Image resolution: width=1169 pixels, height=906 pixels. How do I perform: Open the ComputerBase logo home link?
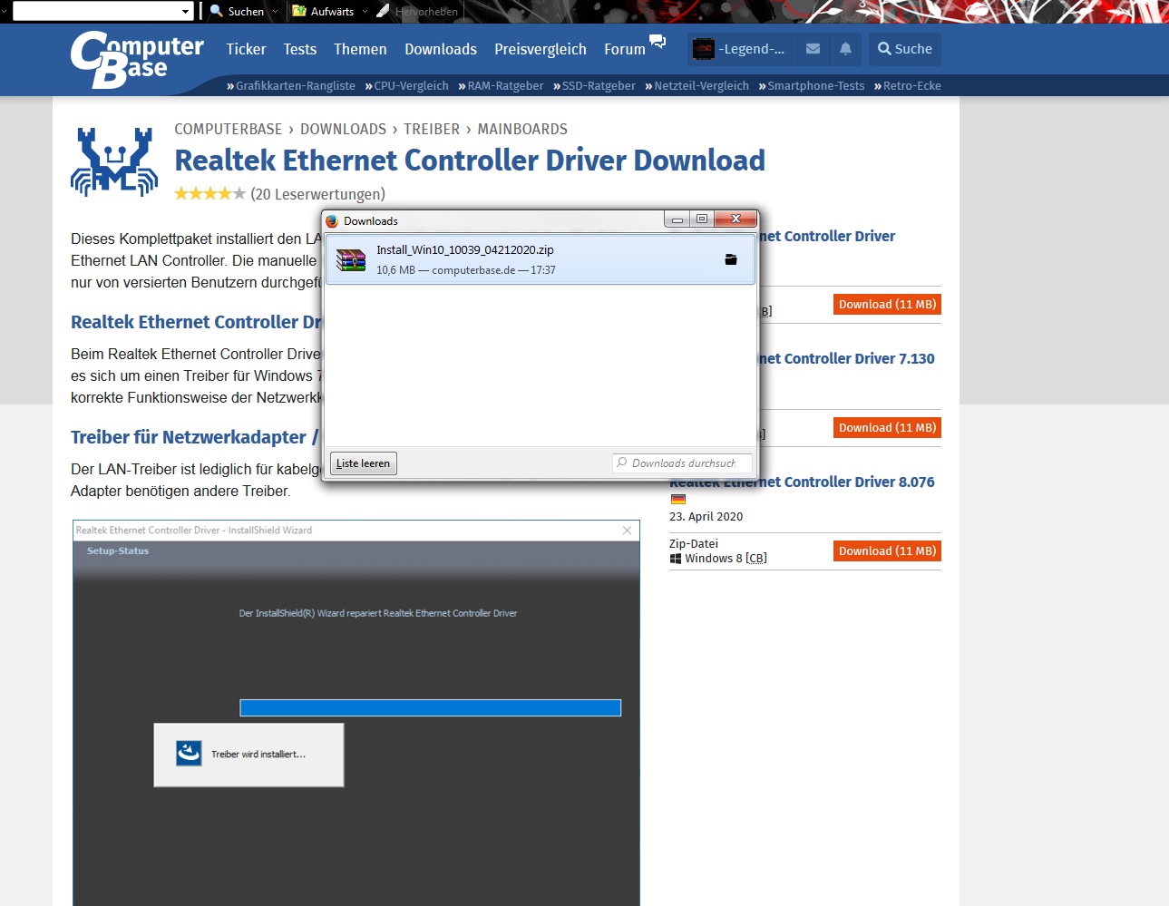click(x=137, y=60)
